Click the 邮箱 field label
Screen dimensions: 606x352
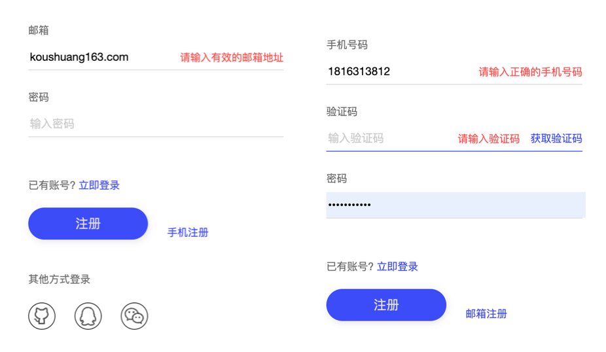pyautogui.click(x=39, y=31)
